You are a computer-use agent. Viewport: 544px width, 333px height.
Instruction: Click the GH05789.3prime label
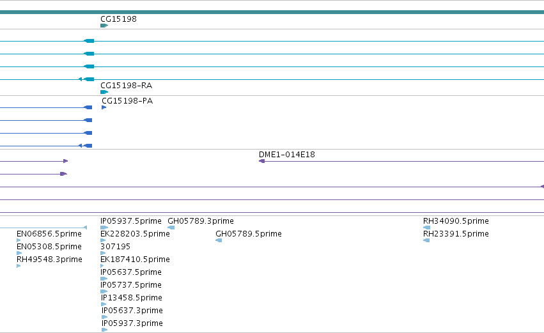(x=201, y=221)
